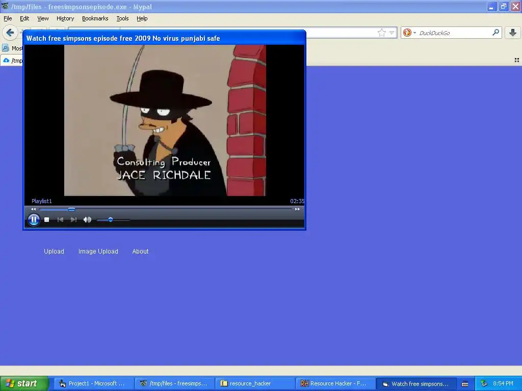Image resolution: width=522 pixels, height=391 pixels.
Task: Switch to /tmp/files Mypal taskbar item
Action: (175, 384)
